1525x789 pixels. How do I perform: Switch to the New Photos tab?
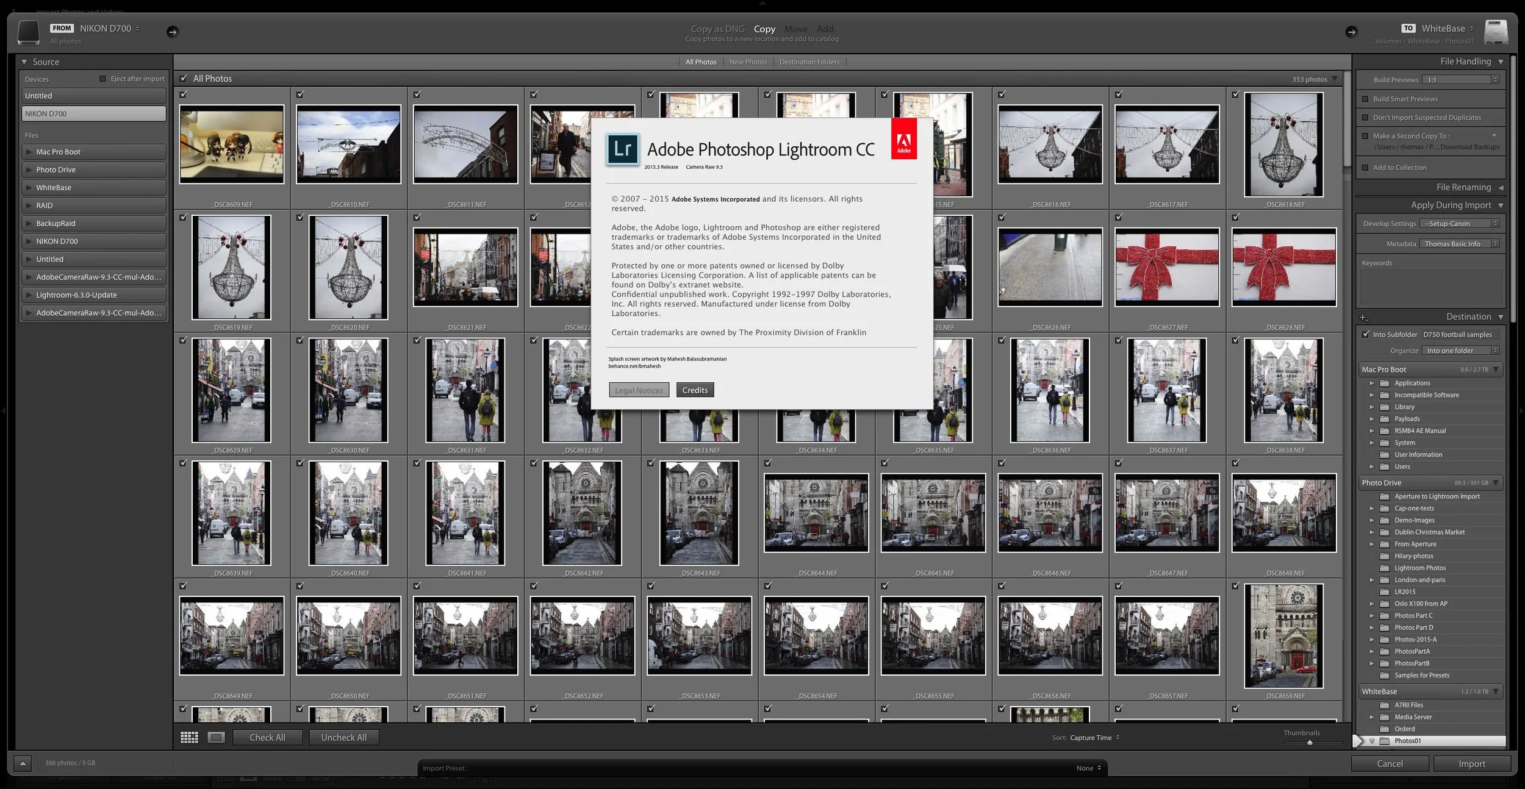coord(748,62)
